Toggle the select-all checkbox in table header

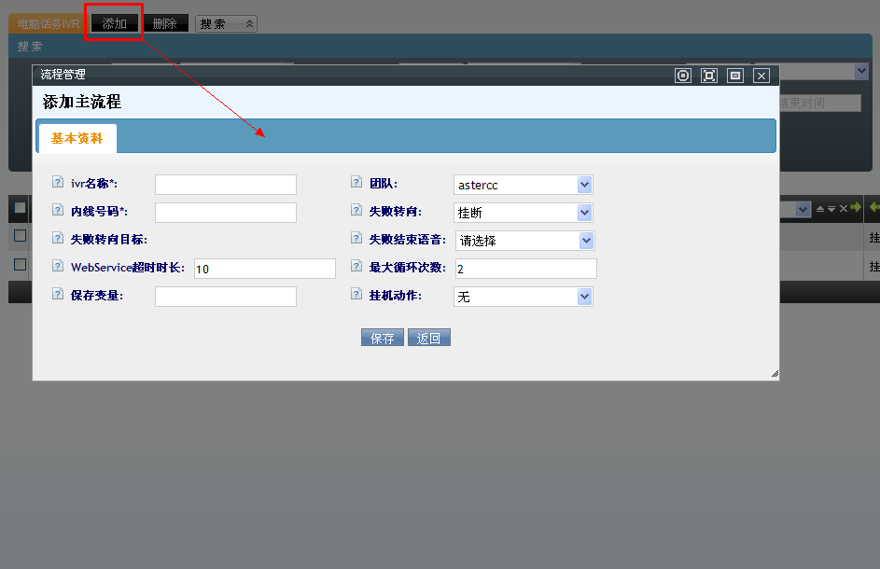coord(20,208)
